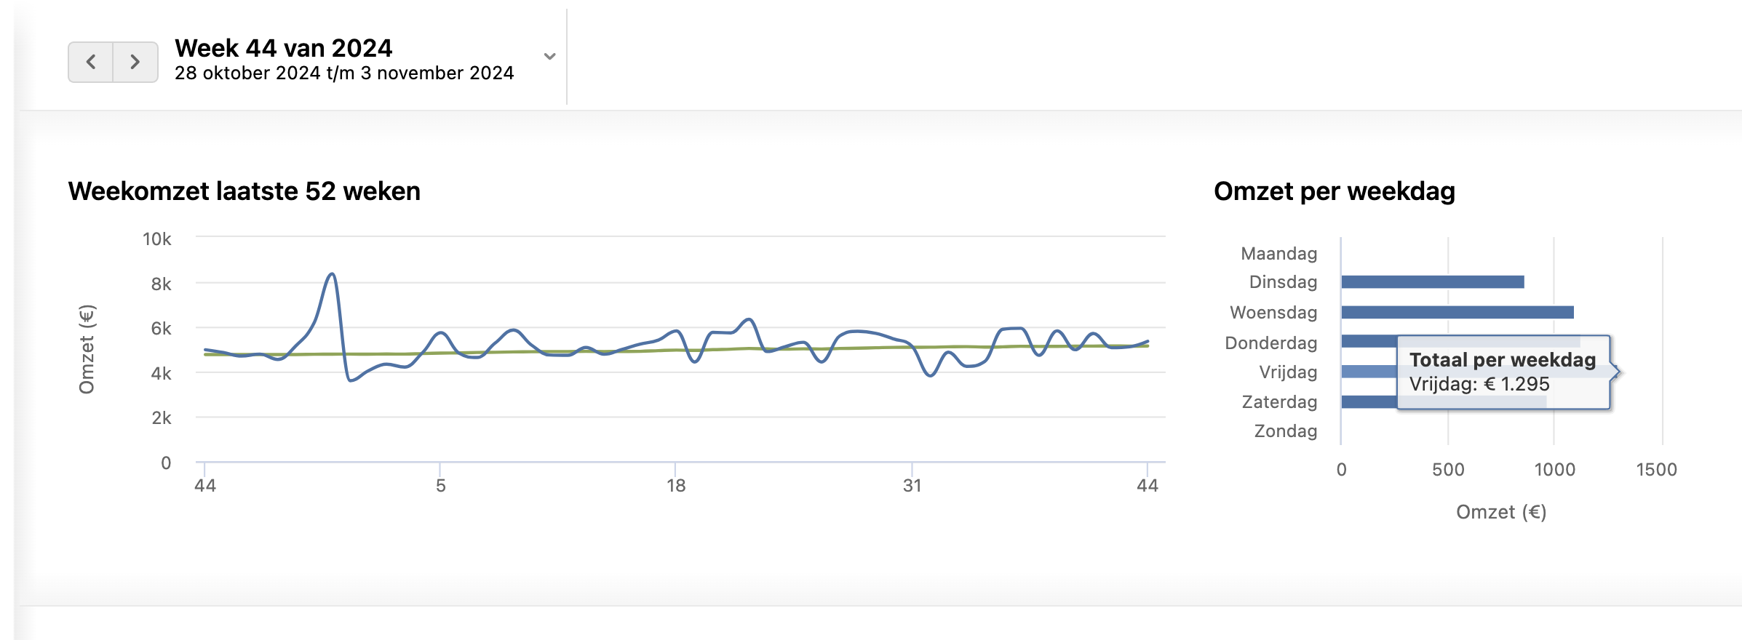Click week 31 tick on the x-axis
Viewport: 1742px width, 640px height.
[x=912, y=485]
